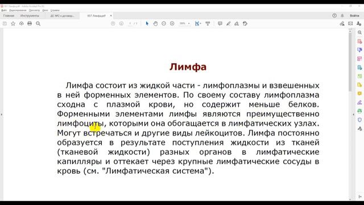Open the Окно menu

click(x=45, y=10)
